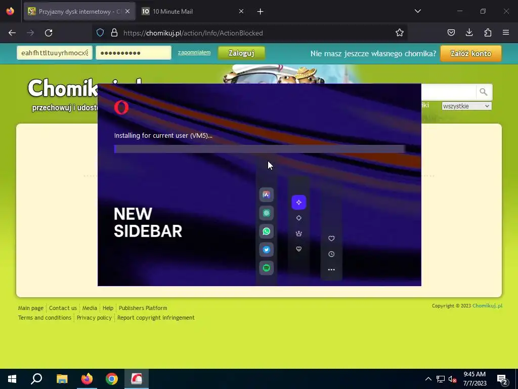Click the Opera installer progress bar
The image size is (518, 389).
[260, 149]
